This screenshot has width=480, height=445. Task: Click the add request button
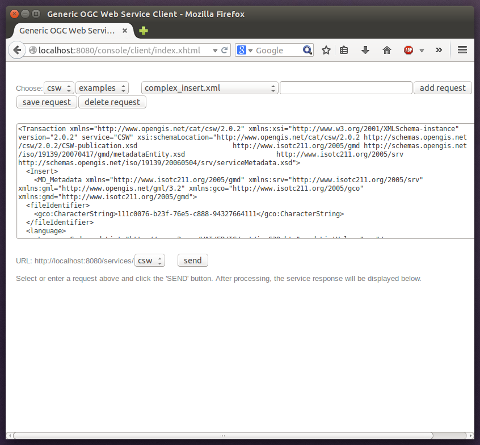pyautogui.click(x=443, y=88)
